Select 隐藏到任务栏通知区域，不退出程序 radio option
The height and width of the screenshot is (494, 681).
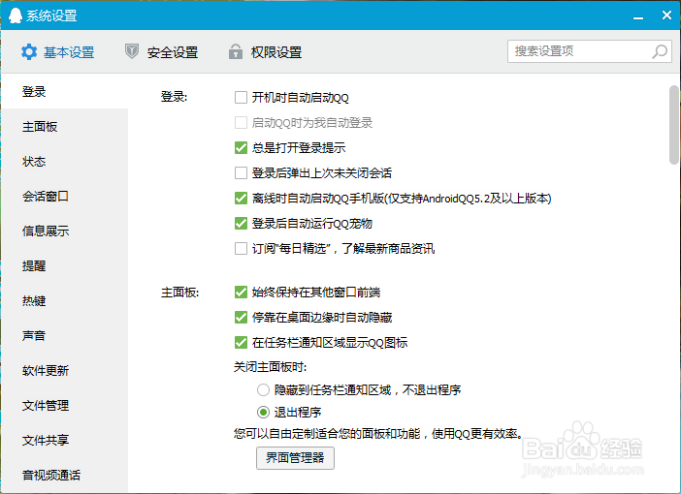[263, 390]
